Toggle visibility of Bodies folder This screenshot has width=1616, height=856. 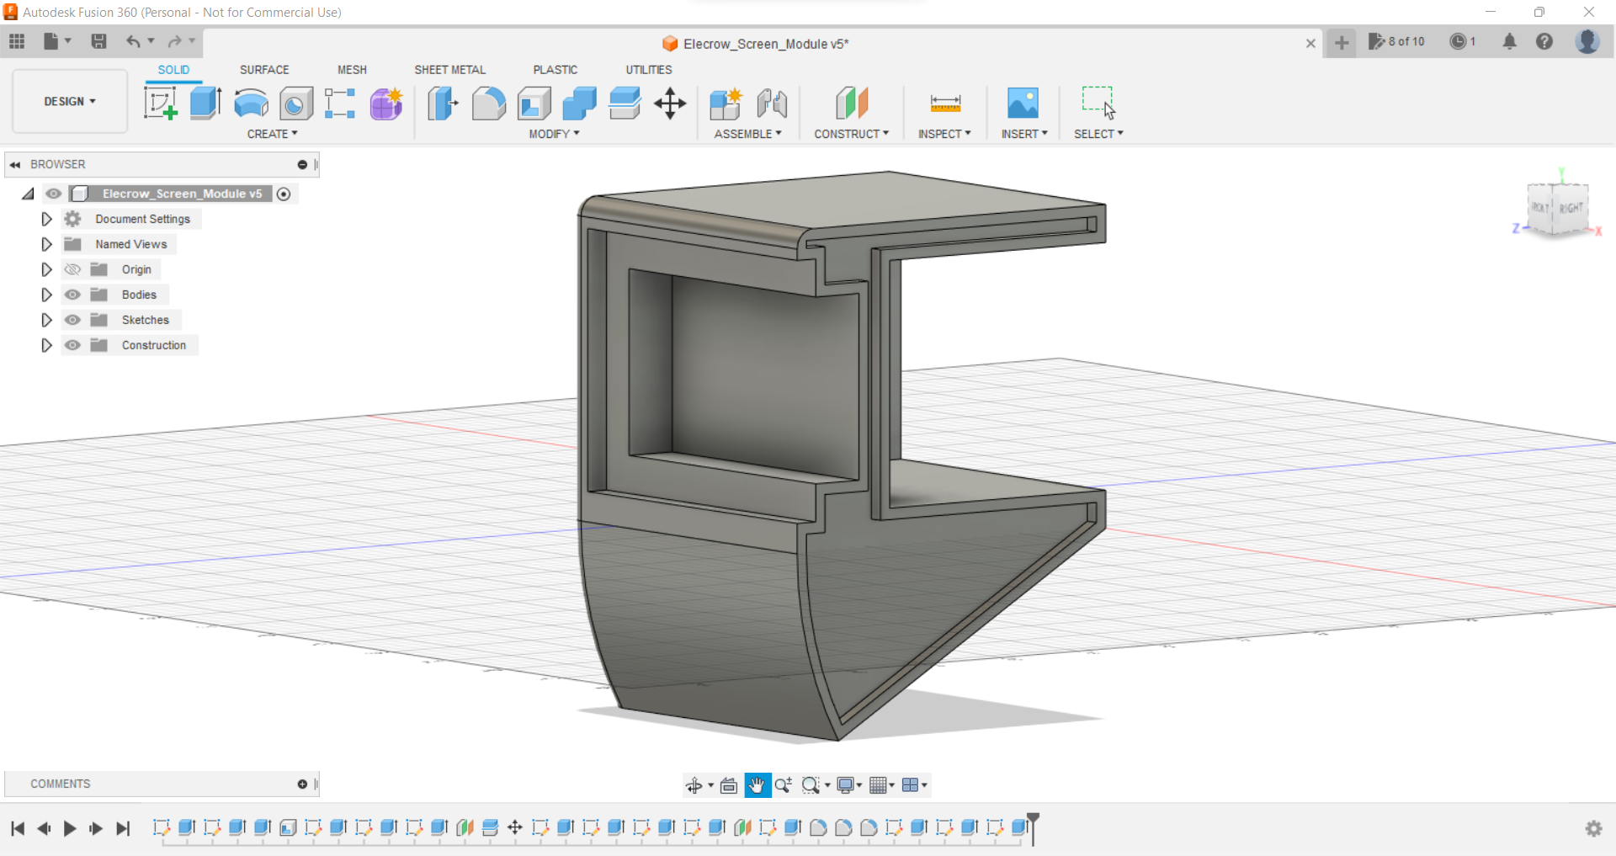coord(73,295)
